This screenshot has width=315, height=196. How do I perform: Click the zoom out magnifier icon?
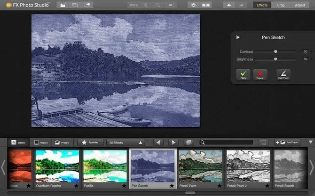click(x=157, y=5)
